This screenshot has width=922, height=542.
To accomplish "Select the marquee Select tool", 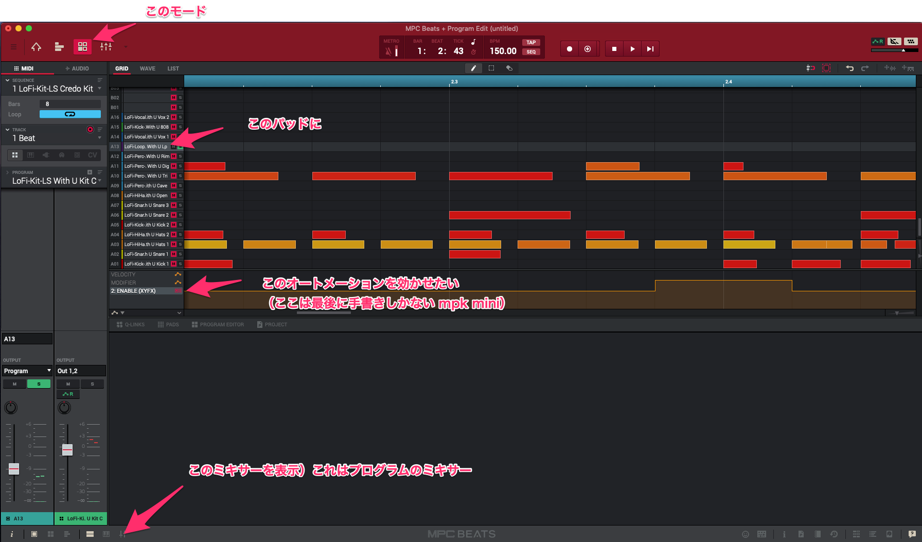I will click(491, 68).
